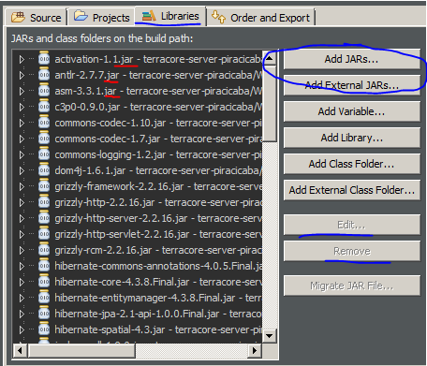Click the vertical scrollbar down arrow
The image size is (427, 366).
click(x=269, y=336)
